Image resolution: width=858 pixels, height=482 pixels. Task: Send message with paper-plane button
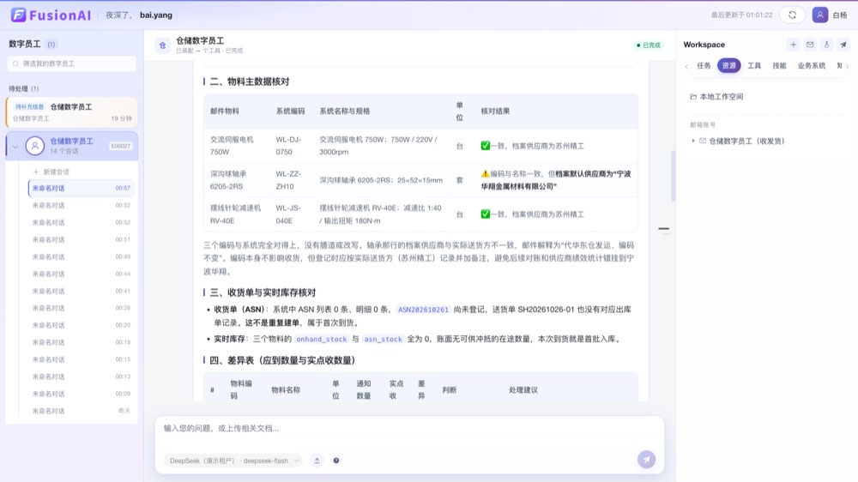point(646,460)
